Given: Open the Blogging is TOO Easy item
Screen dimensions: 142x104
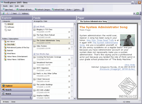Looking at the screenshot, I should 52,30.
